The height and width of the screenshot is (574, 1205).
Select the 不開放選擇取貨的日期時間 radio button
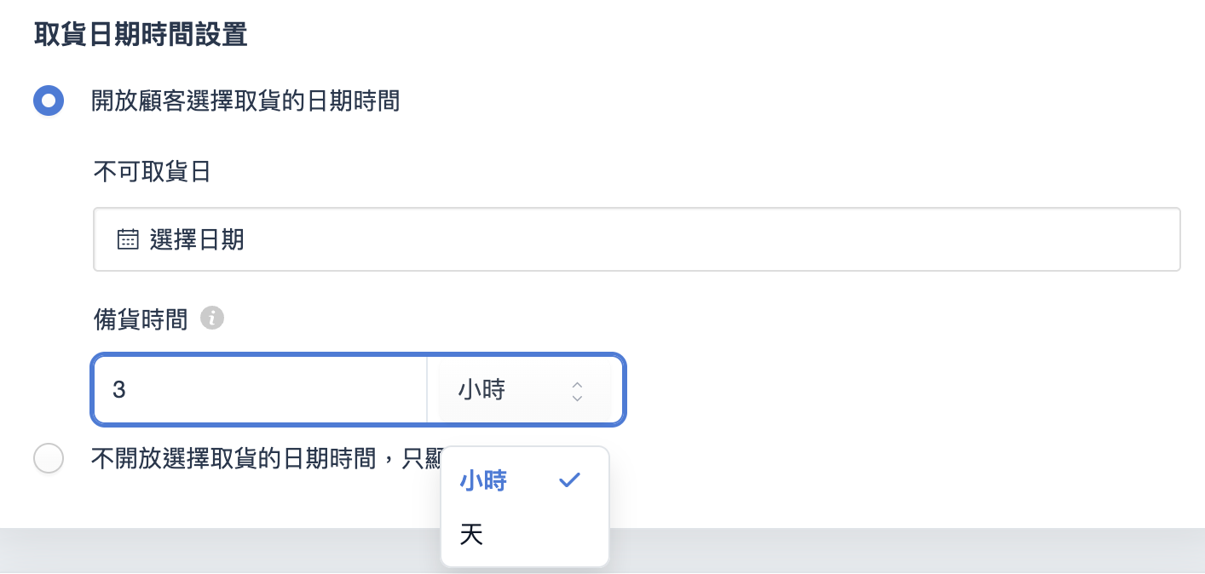[x=49, y=459]
